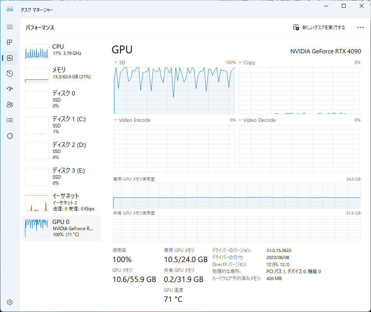The image size is (371, 312).
Task: Click the Video Decode graph area
Action: pos(299,148)
